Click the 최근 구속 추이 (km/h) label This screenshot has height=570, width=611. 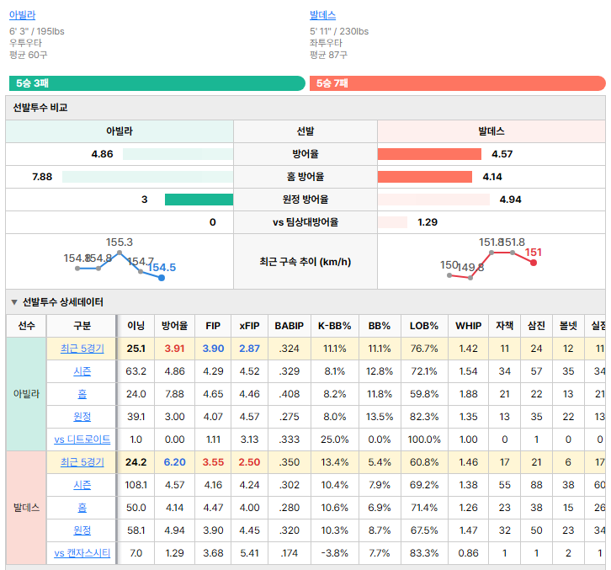305,262
